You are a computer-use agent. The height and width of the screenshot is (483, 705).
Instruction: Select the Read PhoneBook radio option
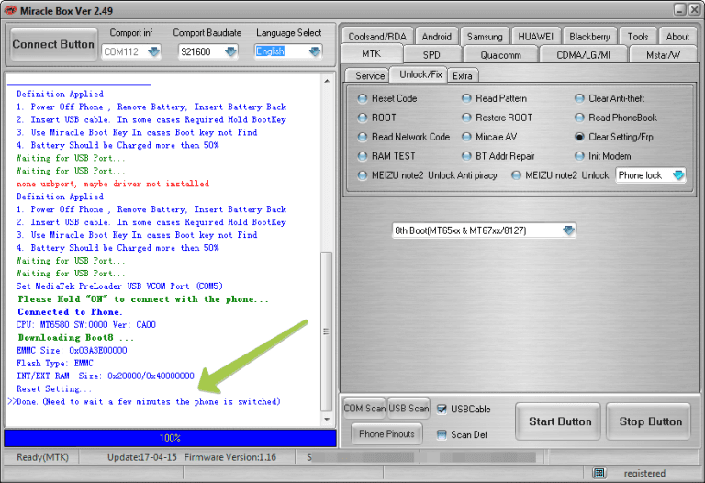pos(579,118)
